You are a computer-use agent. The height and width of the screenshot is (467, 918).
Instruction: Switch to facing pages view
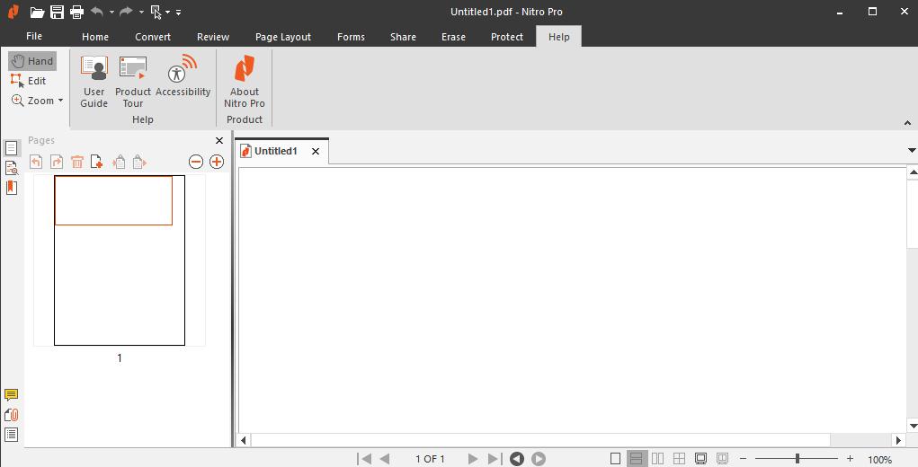[x=658, y=459]
